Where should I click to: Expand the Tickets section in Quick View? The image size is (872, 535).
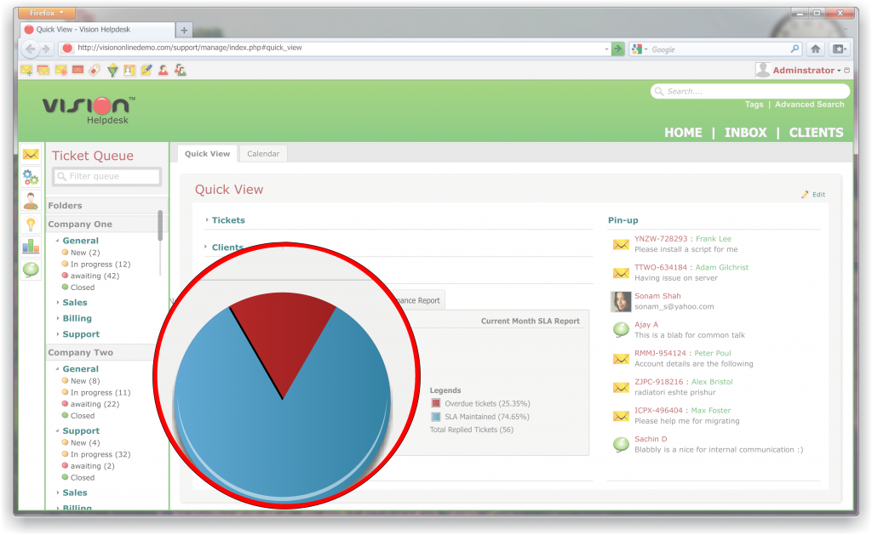(227, 220)
